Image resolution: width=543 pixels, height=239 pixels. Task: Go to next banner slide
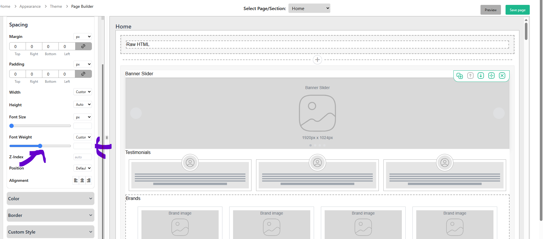499,113
